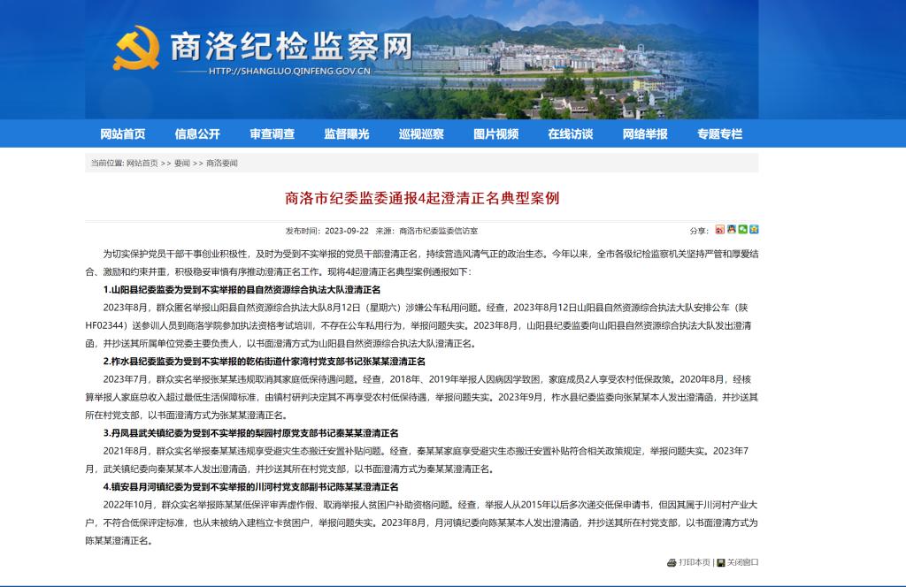Viewport: 906px width, 587px height.
Task: Open the 信息公开 navigation item
Action: click(x=197, y=133)
